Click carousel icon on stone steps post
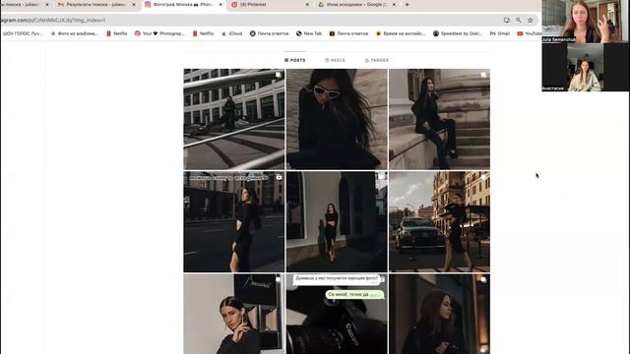This screenshot has height=354, width=630. pyautogui.click(x=483, y=75)
